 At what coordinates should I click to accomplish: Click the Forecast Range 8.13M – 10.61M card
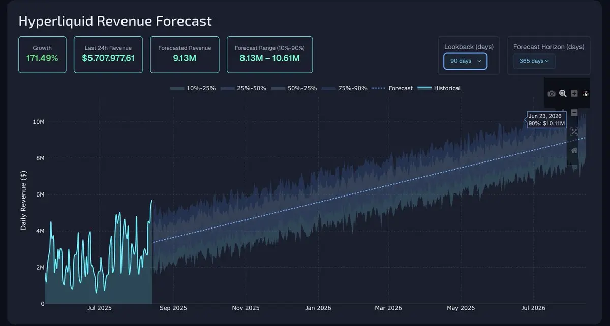tap(269, 54)
